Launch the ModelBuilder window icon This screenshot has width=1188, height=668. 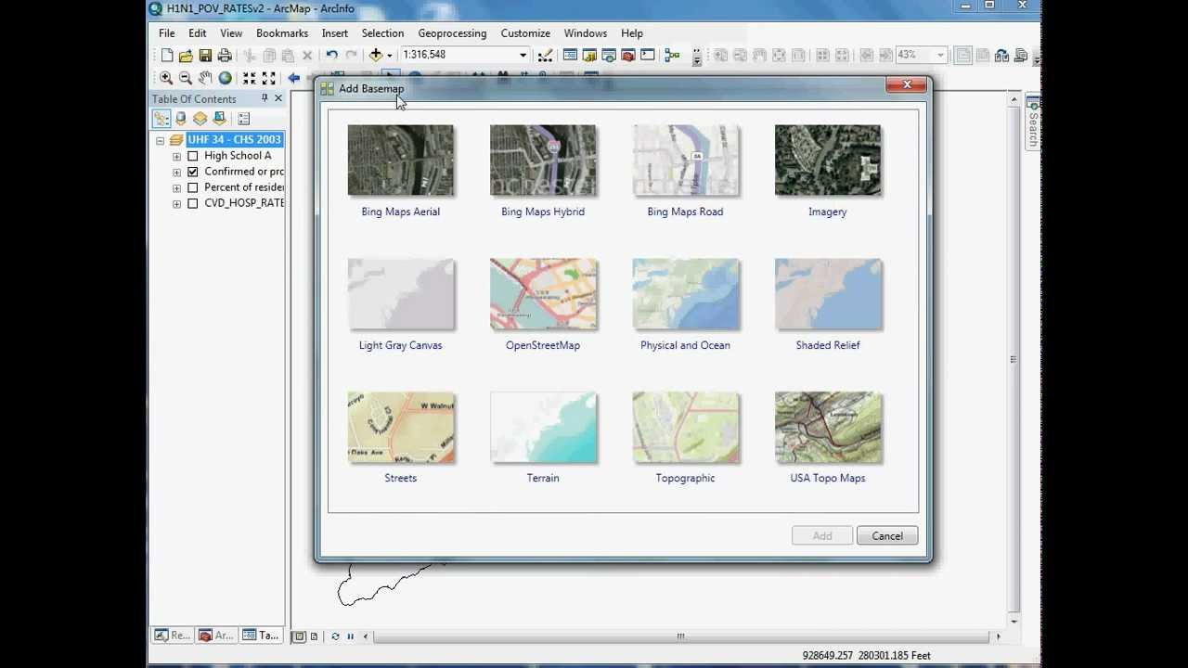coord(672,56)
